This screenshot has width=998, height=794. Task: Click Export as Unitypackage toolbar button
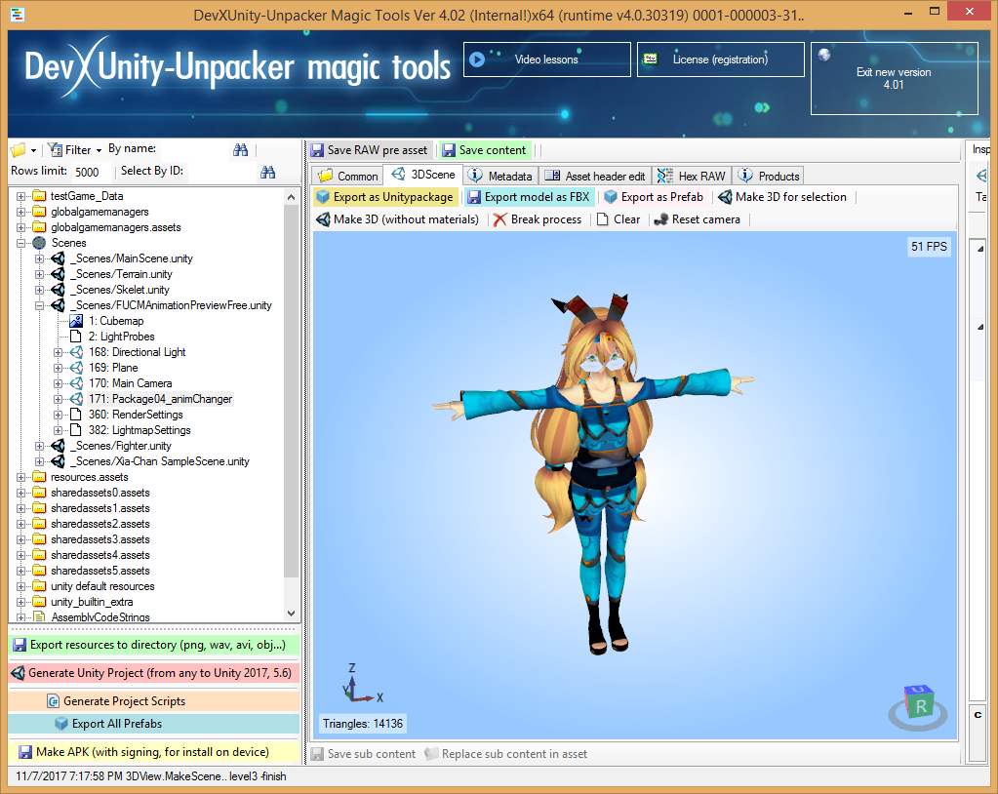[385, 197]
